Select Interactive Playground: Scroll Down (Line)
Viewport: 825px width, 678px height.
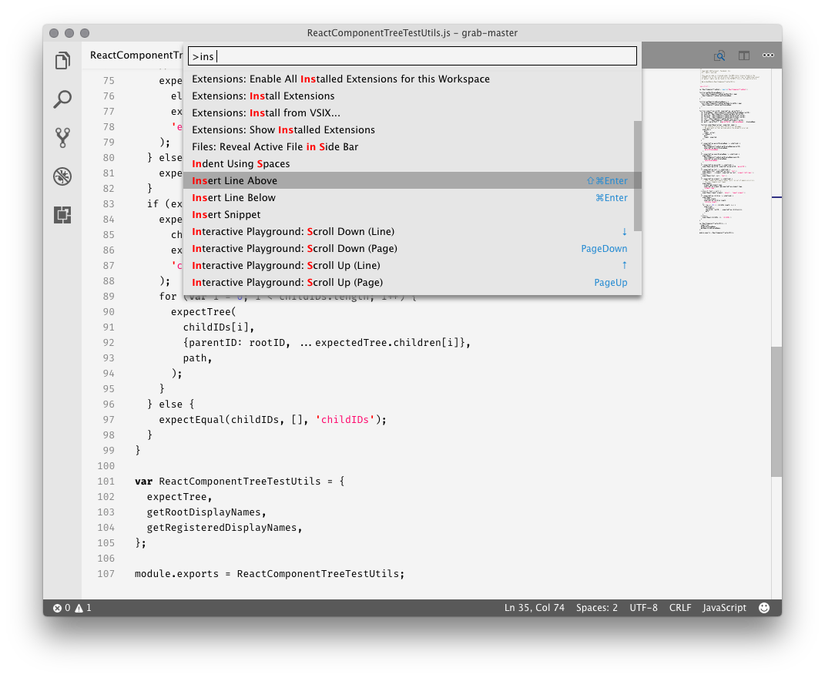408,231
